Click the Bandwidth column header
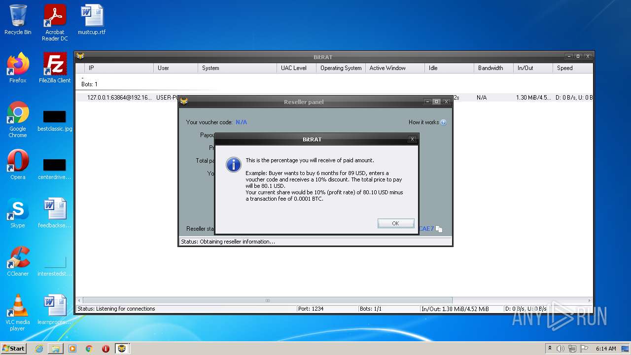 tap(493, 68)
